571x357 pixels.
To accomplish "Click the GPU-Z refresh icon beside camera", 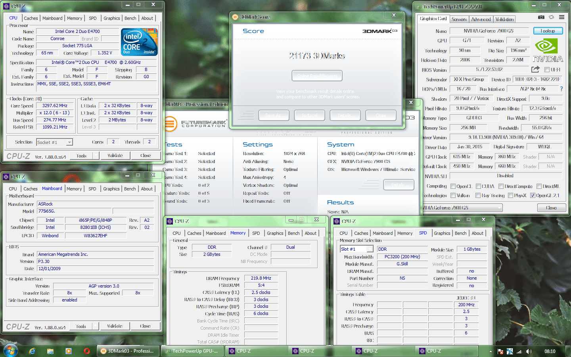I will pos(551,17).
